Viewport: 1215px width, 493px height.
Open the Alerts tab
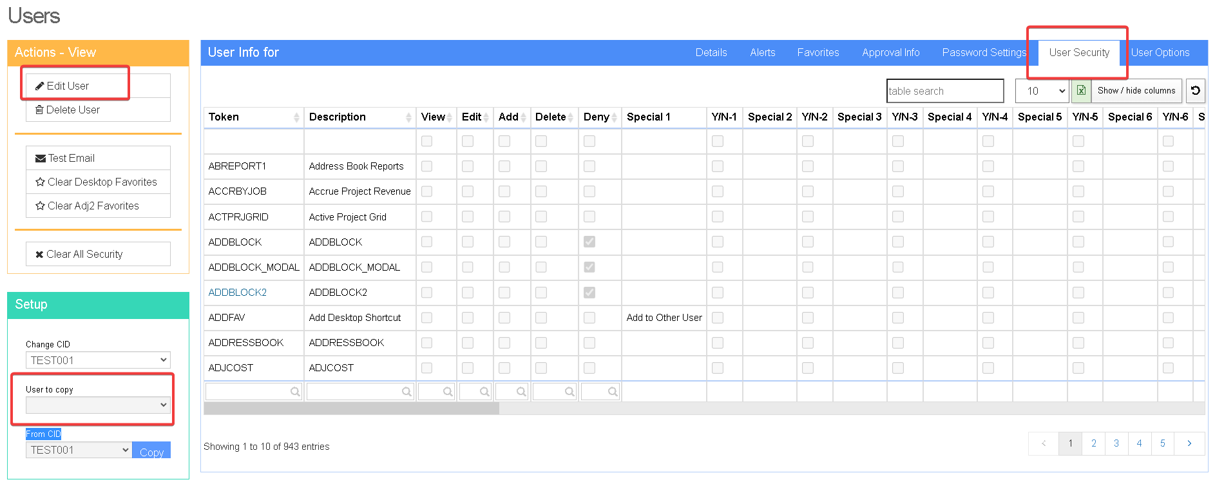tap(763, 53)
